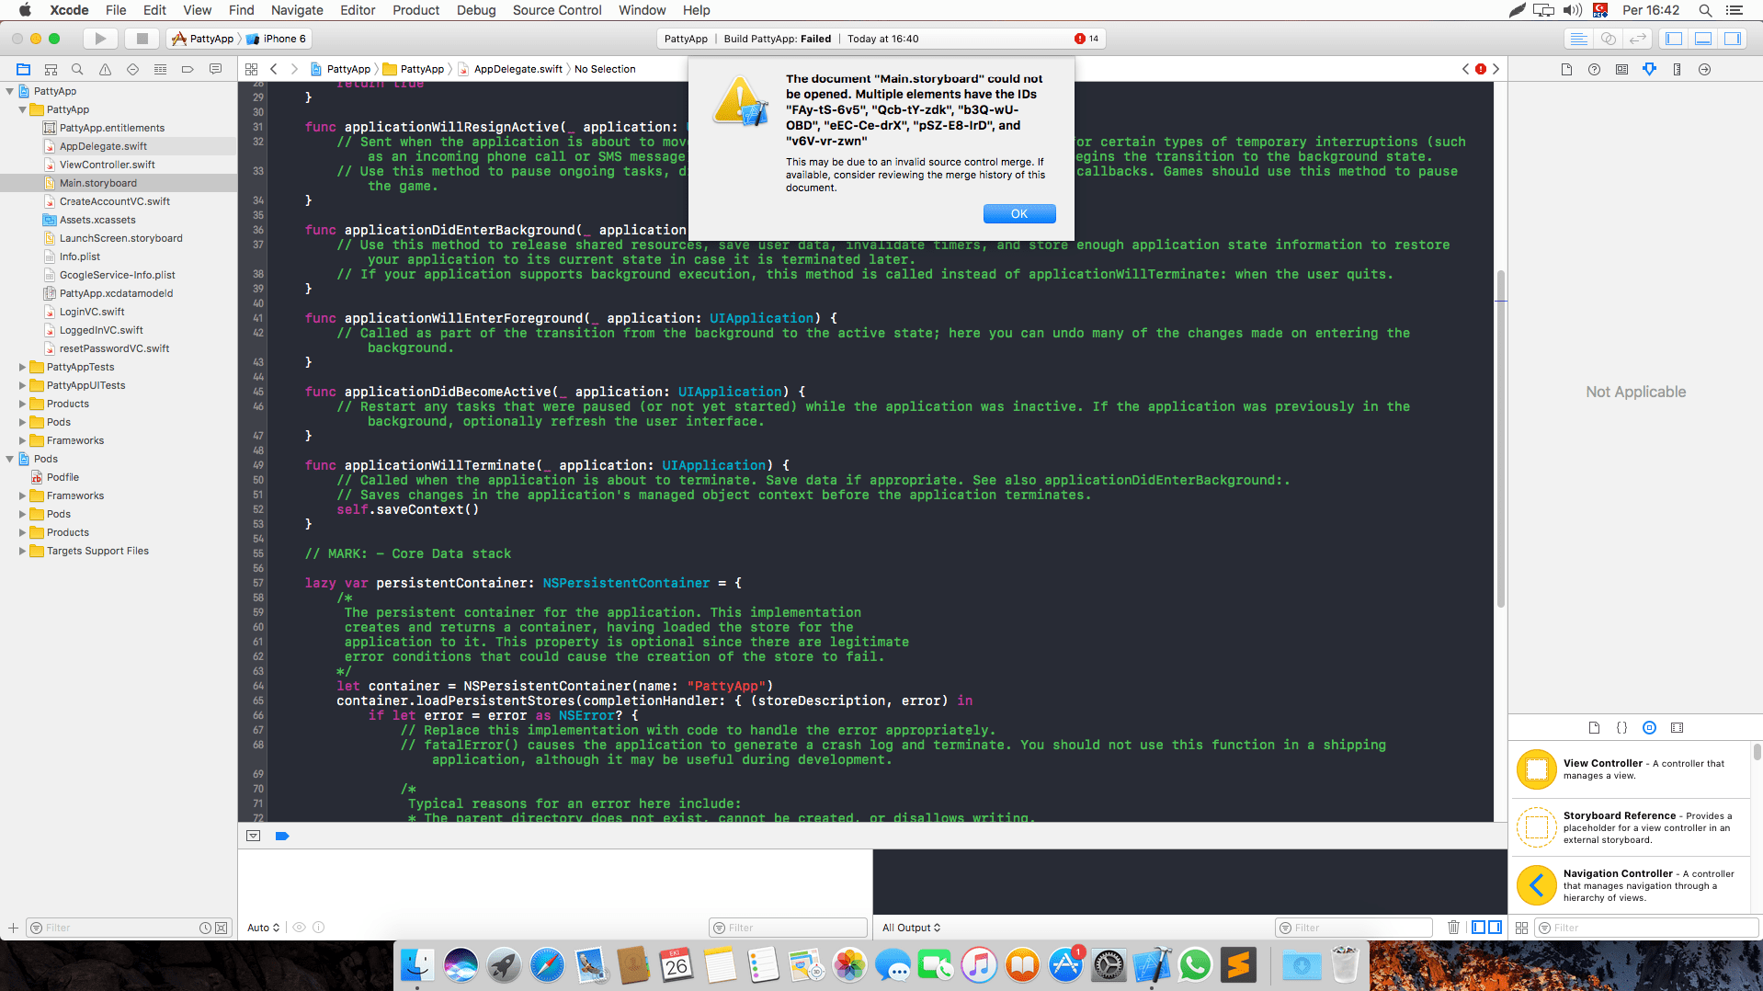Enable breakpoints with the breakpoint activation arrow
Screen dimensions: 1763x991
pos(282,836)
